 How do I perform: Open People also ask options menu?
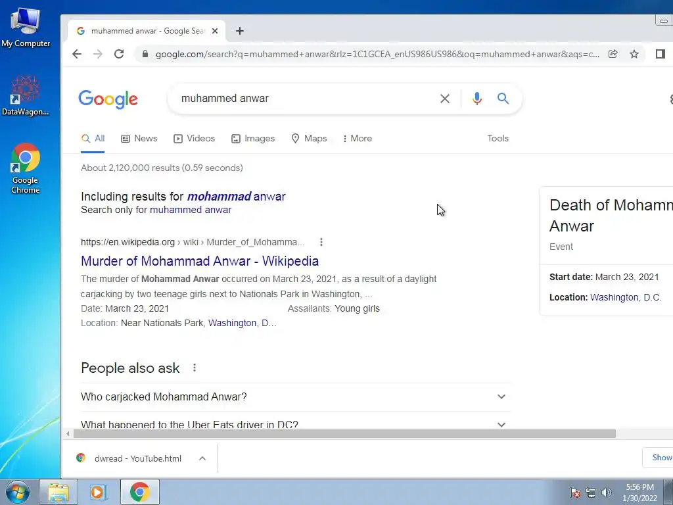coord(195,368)
